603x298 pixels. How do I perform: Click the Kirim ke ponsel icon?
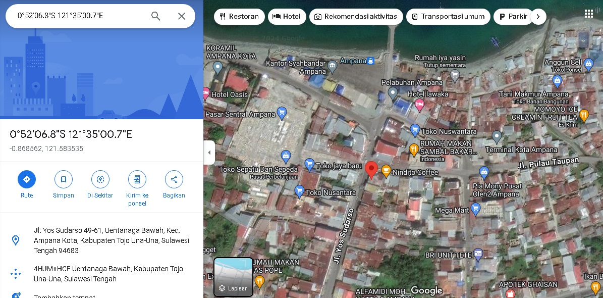(x=137, y=179)
